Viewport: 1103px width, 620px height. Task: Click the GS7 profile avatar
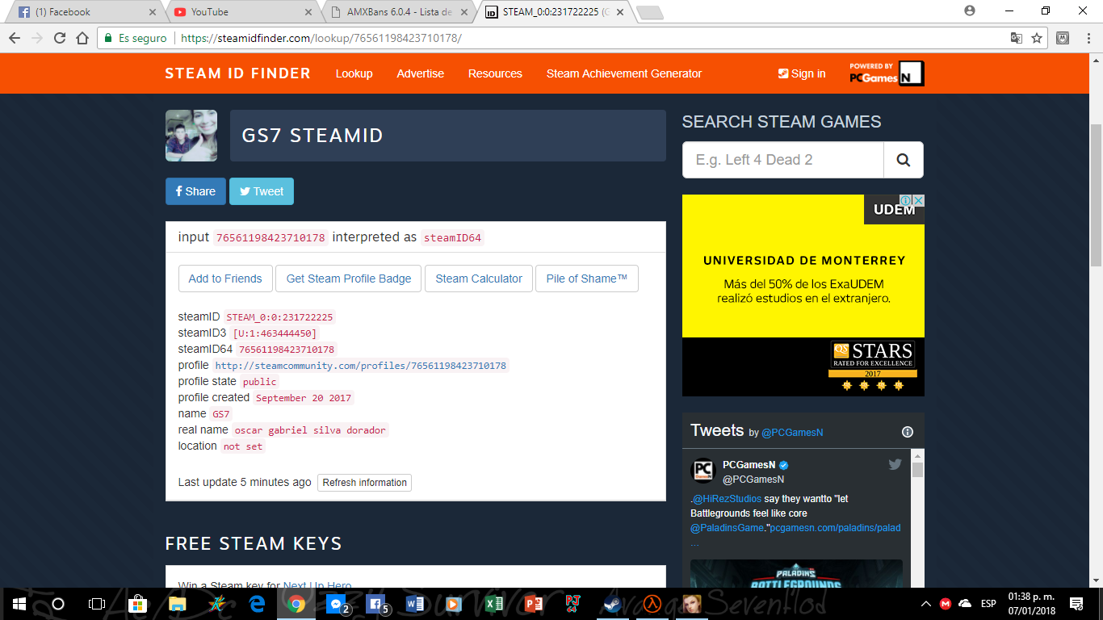pos(191,136)
